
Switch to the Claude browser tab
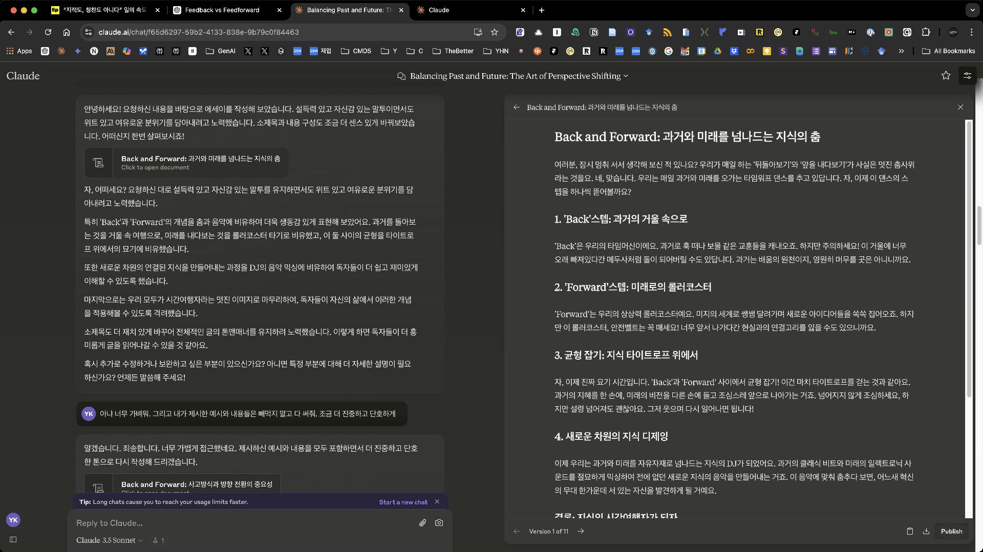click(x=439, y=10)
